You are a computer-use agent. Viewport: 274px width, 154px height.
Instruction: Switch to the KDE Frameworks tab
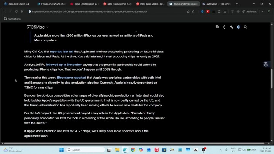(x=118, y=4)
